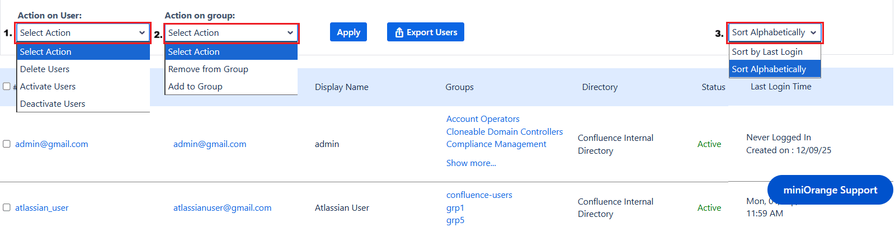Open the confluence-users group link
Image resolution: width=895 pixels, height=232 pixels.
pos(479,195)
